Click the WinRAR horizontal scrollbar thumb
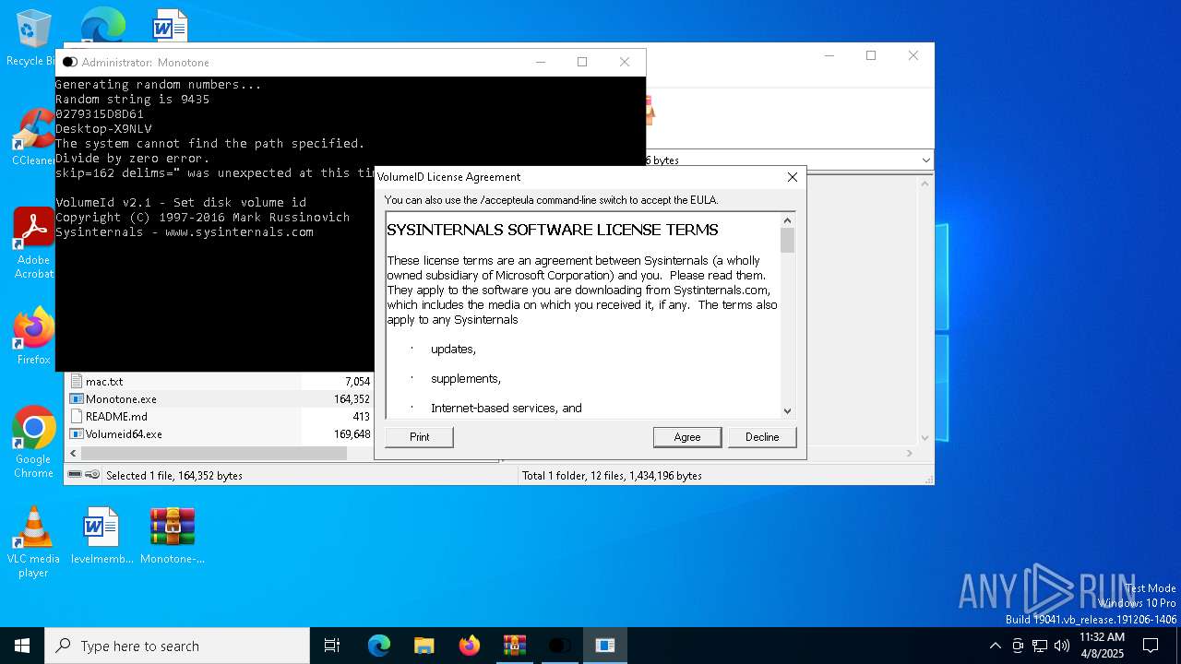Screen dimensions: 1181x664 pyautogui.click(x=214, y=454)
